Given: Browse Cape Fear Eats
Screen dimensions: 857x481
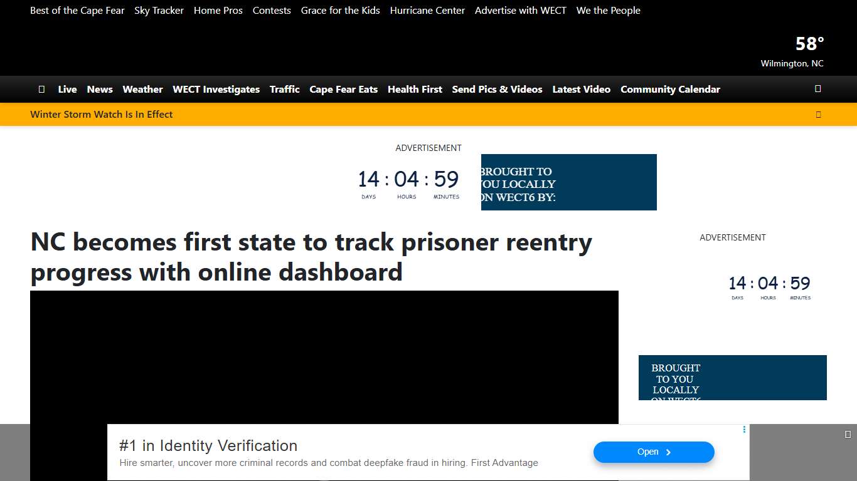Looking at the screenshot, I should coord(343,89).
